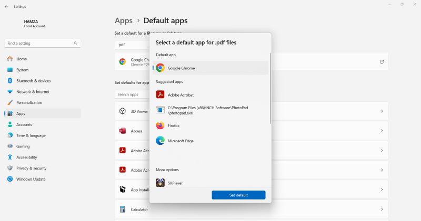Open Accessibility settings
Viewport: 421px width, 221px height.
(43, 157)
